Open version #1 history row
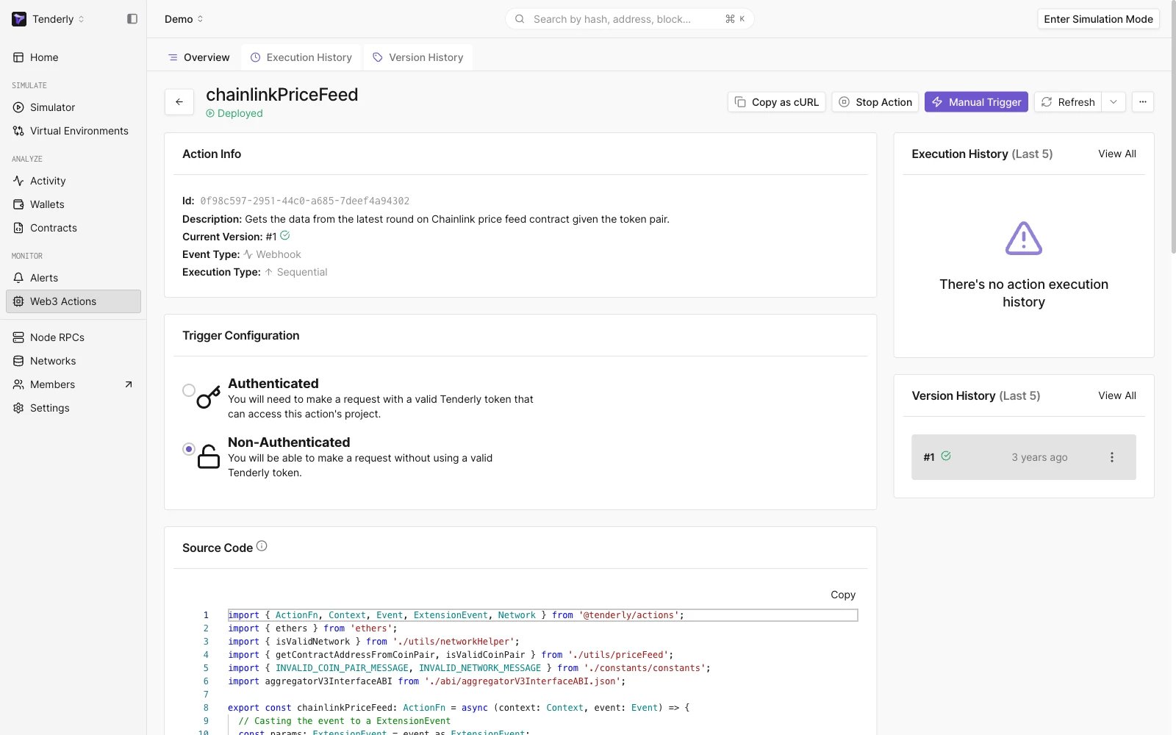Screen dimensions: 1176x735 click(x=1023, y=457)
